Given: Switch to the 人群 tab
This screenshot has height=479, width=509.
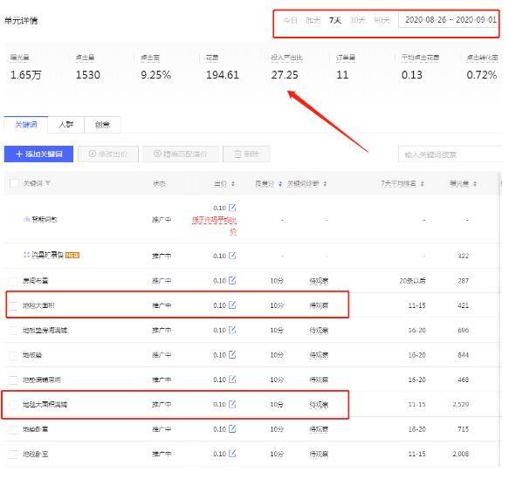Looking at the screenshot, I should tap(65, 125).
